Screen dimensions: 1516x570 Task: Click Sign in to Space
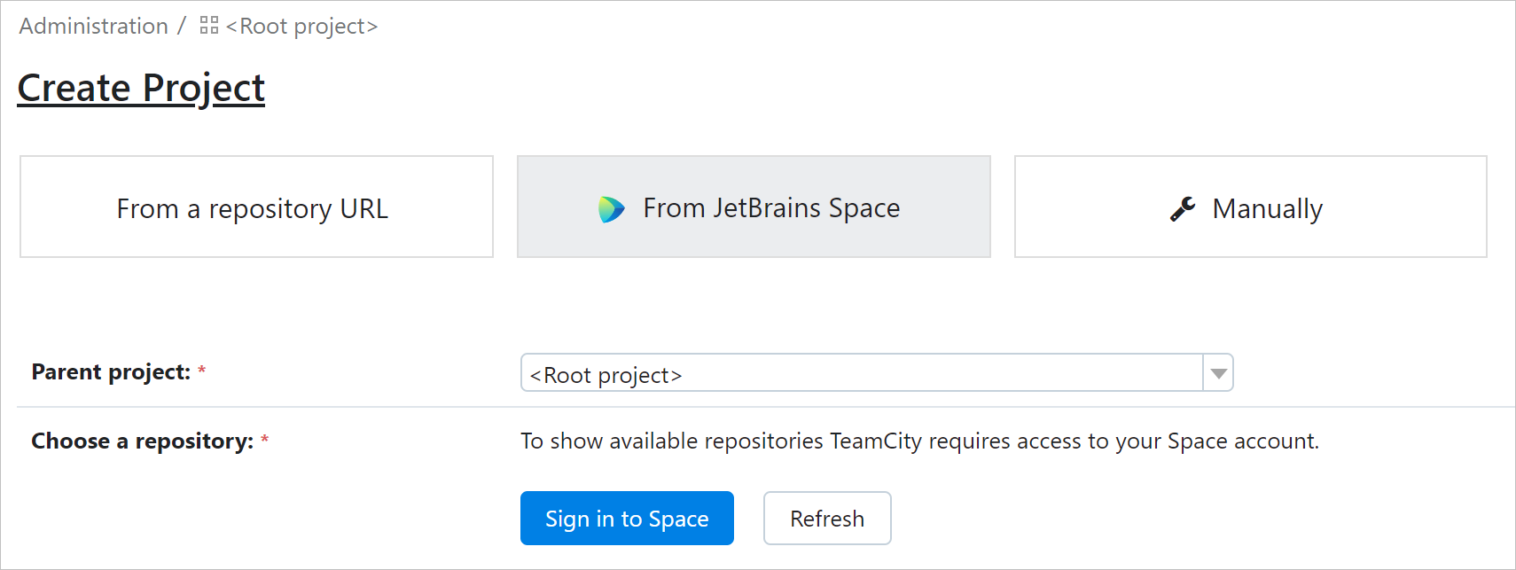point(627,518)
